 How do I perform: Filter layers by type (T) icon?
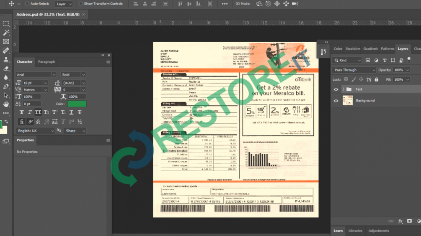385,61
